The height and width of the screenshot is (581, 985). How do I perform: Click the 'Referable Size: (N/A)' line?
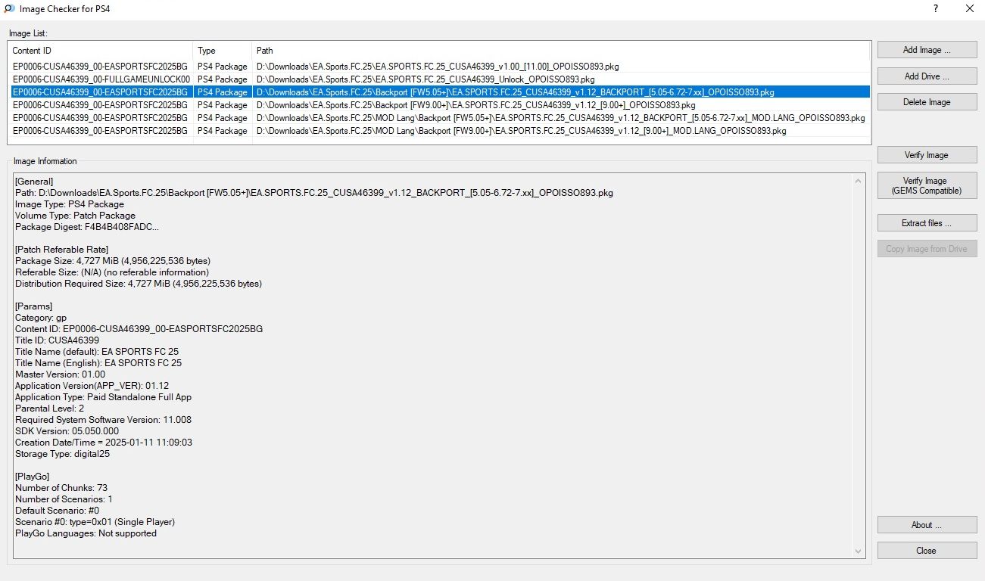coord(112,272)
